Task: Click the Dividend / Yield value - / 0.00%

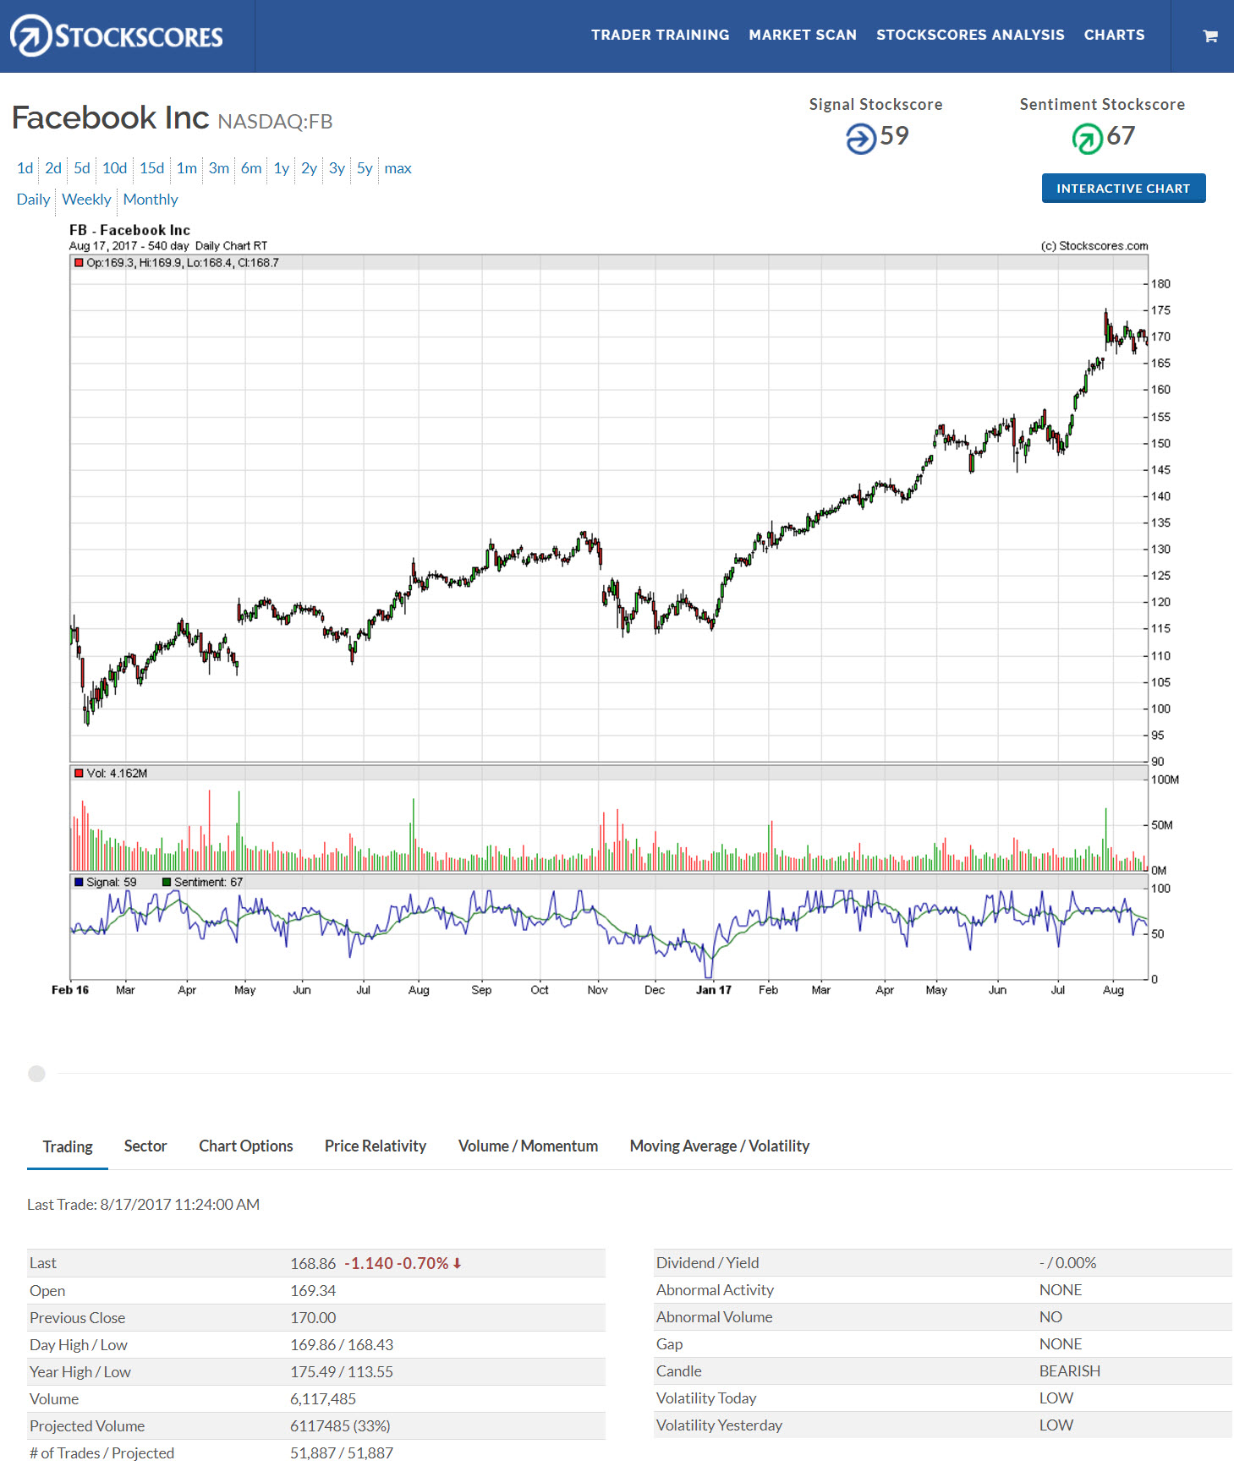Action: (1068, 1263)
